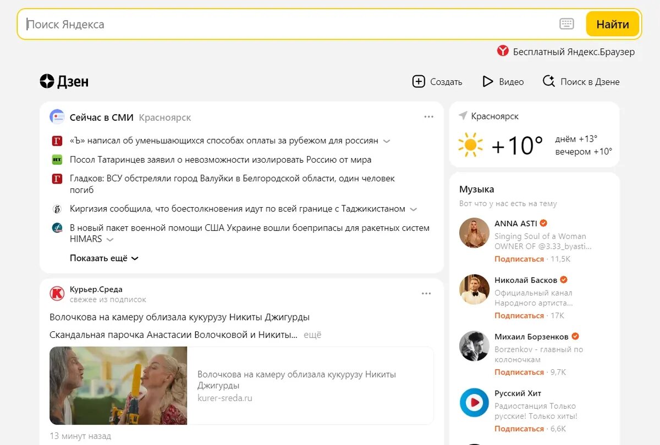Click source icon beside HIMARS headline
Screen dimensions: 660x445
click(57, 228)
